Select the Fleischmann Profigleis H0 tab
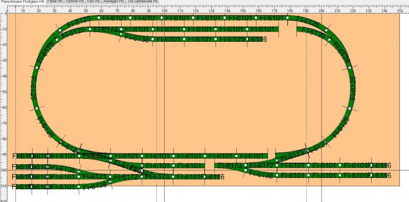Screen dimensions: 409x202 click(22, 1)
